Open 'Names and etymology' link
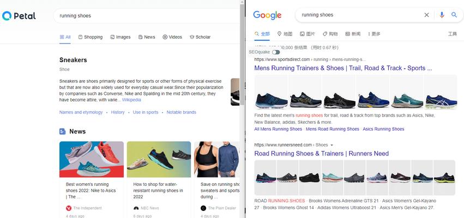464x218 pixels. point(81,112)
